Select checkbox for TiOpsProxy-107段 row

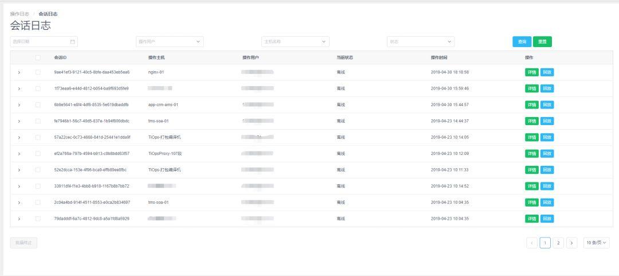38,154
